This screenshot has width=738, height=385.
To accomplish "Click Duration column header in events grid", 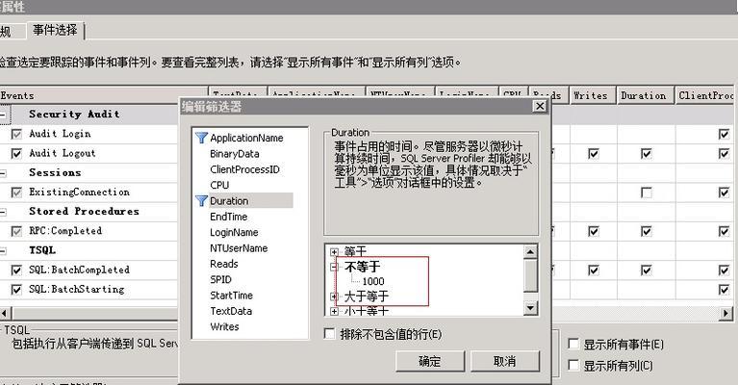I will (x=646, y=95).
